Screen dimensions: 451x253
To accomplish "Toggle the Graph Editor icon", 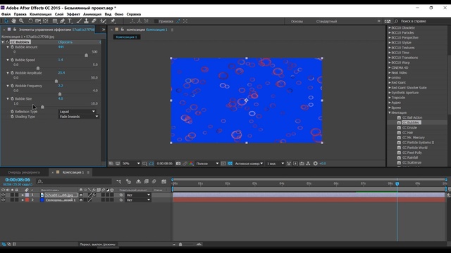I will (164, 181).
